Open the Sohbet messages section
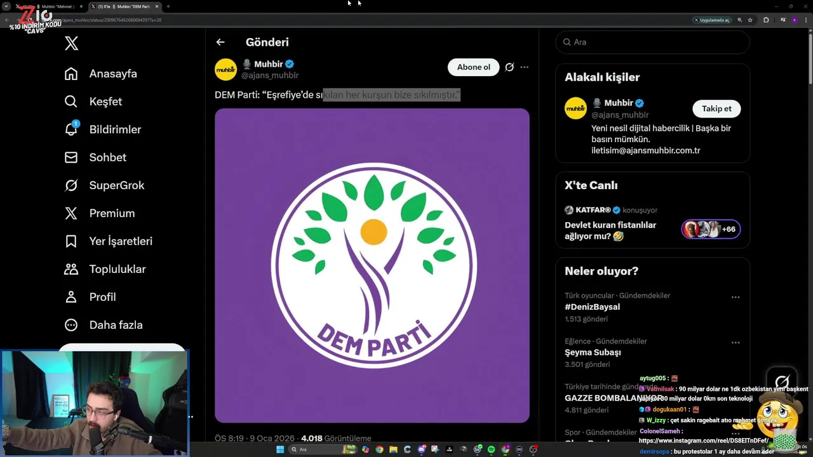813x457 pixels. coord(95,157)
